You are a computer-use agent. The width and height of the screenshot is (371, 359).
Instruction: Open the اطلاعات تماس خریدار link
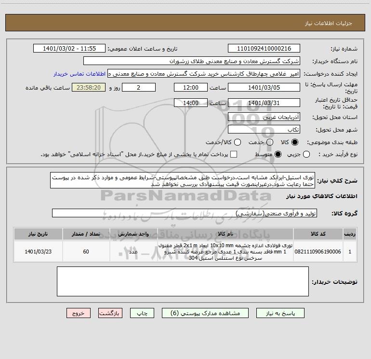coord(79,74)
